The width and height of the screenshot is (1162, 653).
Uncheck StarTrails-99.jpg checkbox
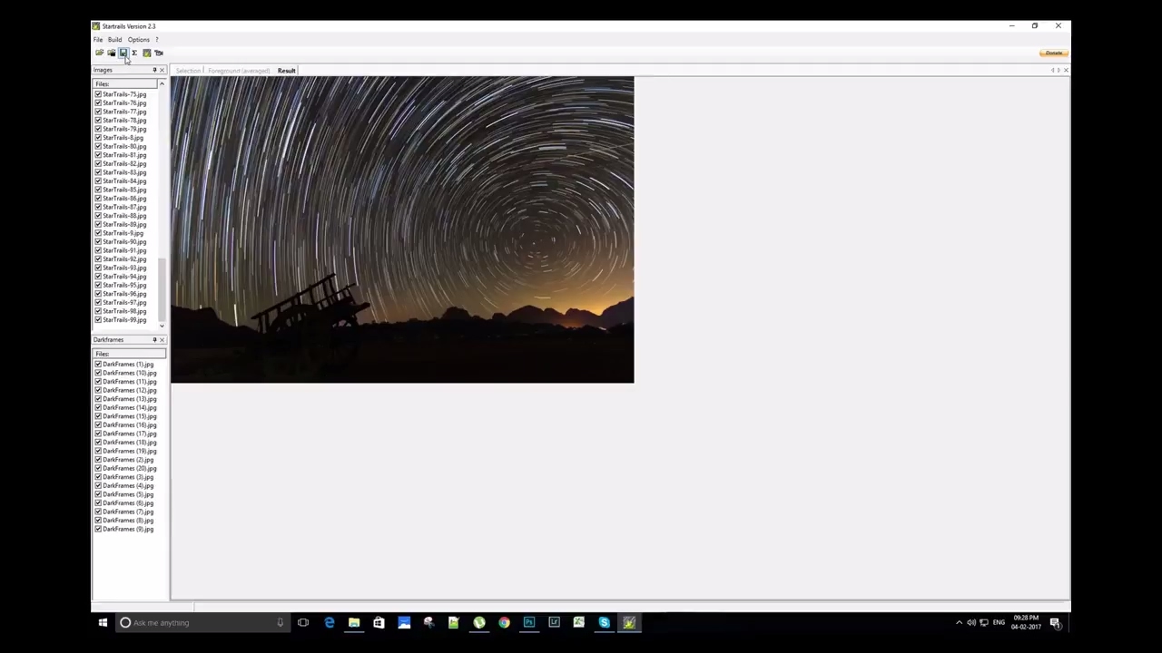(98, 320)
